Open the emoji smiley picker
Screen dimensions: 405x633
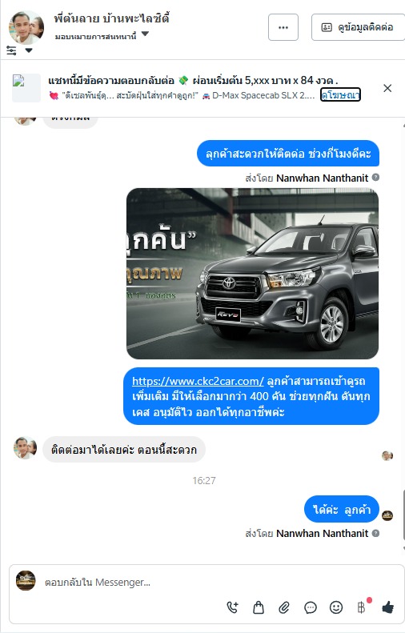(x=336, y=607)
